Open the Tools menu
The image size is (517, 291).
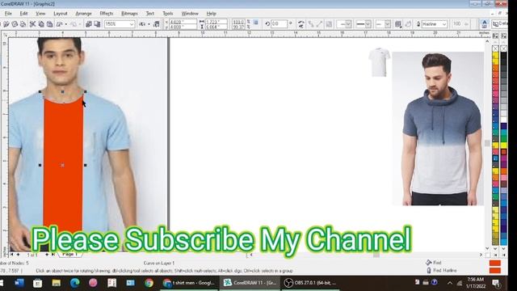(x=168, y=14)
